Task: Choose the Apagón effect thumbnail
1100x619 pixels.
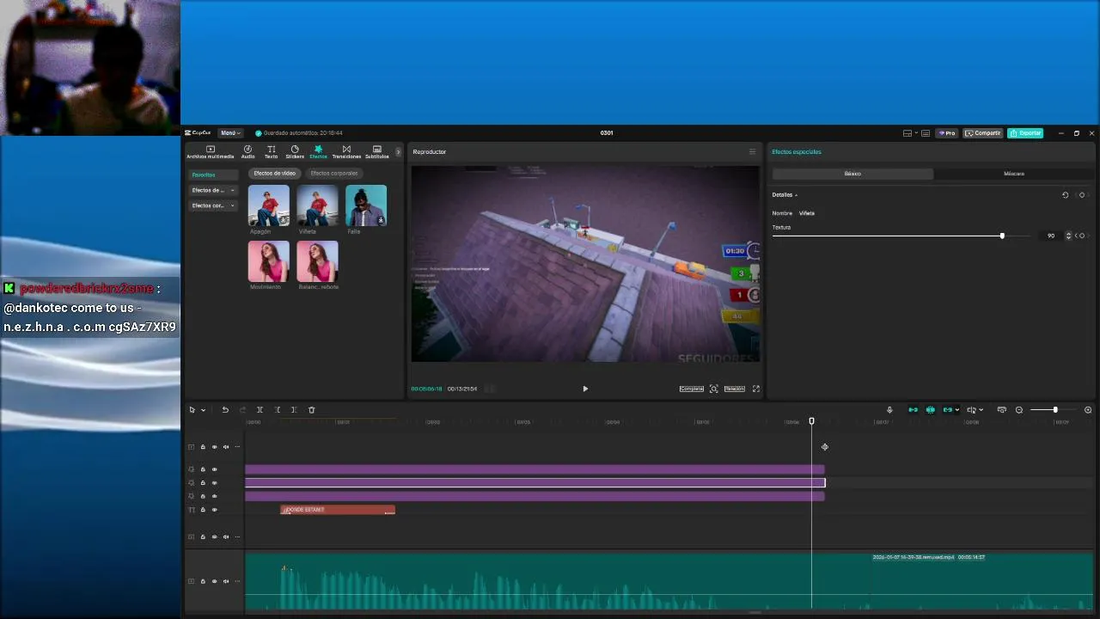Action: 269,205
